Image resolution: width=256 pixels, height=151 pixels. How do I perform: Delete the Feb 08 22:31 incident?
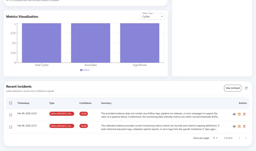pyautogui.click(x=244, y=126)
